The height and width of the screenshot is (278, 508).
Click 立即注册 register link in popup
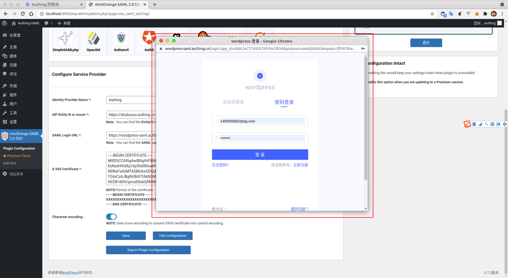300,165
